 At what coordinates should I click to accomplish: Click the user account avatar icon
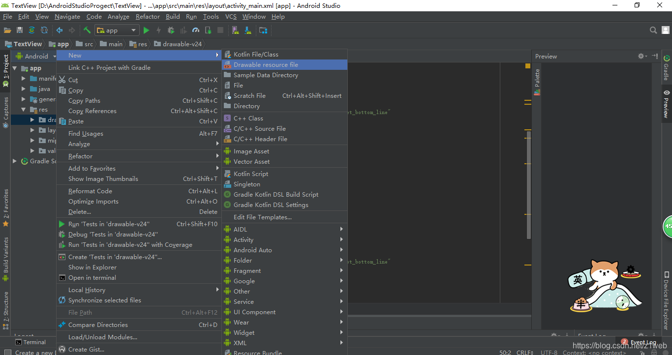pos(665,30)
